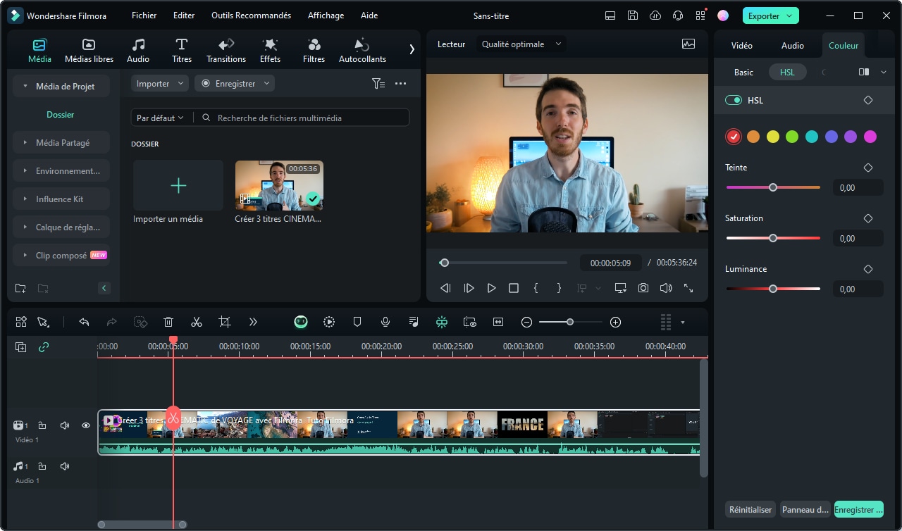
Task: Take a snapshot with the camera icon
Action: click(643, 288)
